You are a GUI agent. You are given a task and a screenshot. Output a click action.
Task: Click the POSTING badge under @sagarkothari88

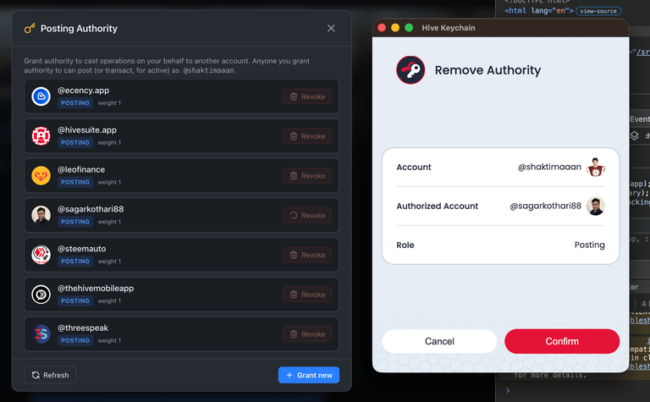tap(75, 222)
